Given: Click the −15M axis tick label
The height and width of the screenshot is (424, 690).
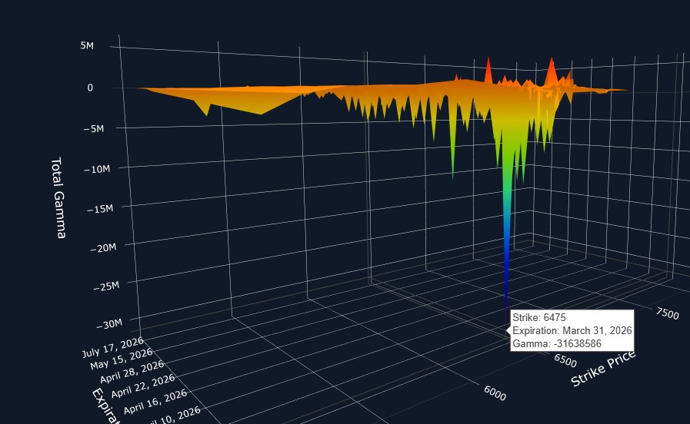Looking at the screenshot, I should [x=100, y=209].
